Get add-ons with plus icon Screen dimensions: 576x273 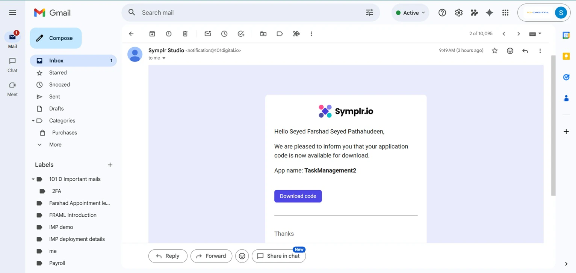pyautogui.click(x=566, y=132)
